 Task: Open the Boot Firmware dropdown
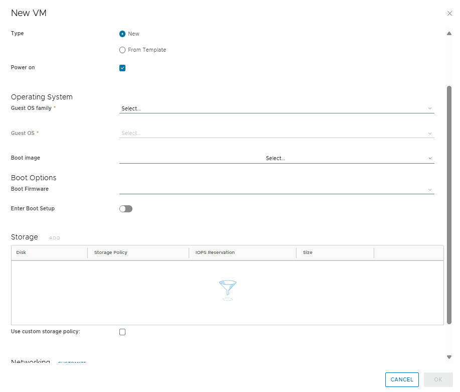tap(276, 189)
